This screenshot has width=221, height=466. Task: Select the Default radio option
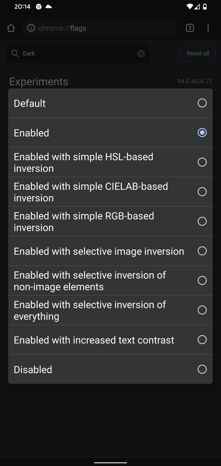click(x=110, y=103)
